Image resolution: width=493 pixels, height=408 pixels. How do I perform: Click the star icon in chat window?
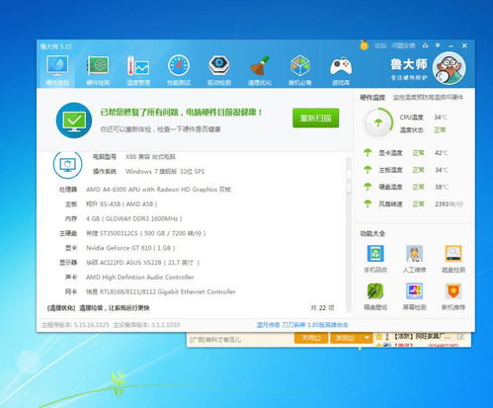coord(379,337)
